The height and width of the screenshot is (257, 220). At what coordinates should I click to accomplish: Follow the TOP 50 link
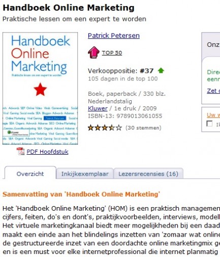(x=112, y=53)
